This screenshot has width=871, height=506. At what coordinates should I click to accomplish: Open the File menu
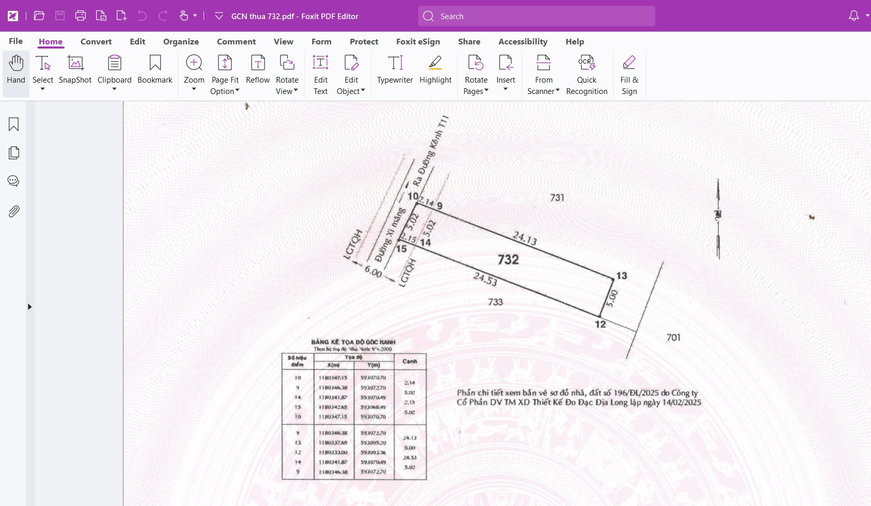point(15,41)
